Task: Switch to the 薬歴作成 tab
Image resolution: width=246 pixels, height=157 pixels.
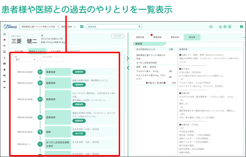Action: coord(174,37)
